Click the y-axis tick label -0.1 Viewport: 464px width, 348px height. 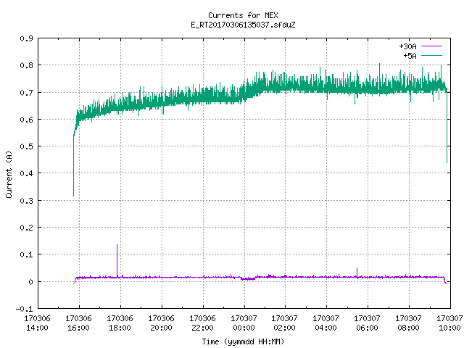coord(24,309)
